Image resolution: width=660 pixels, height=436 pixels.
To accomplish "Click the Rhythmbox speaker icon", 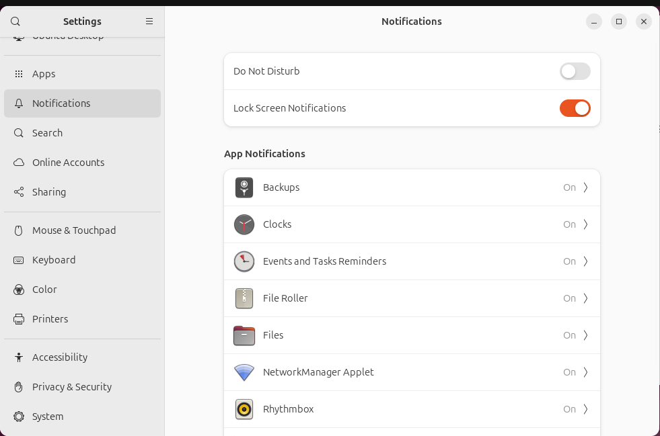I will pos(244,409).
